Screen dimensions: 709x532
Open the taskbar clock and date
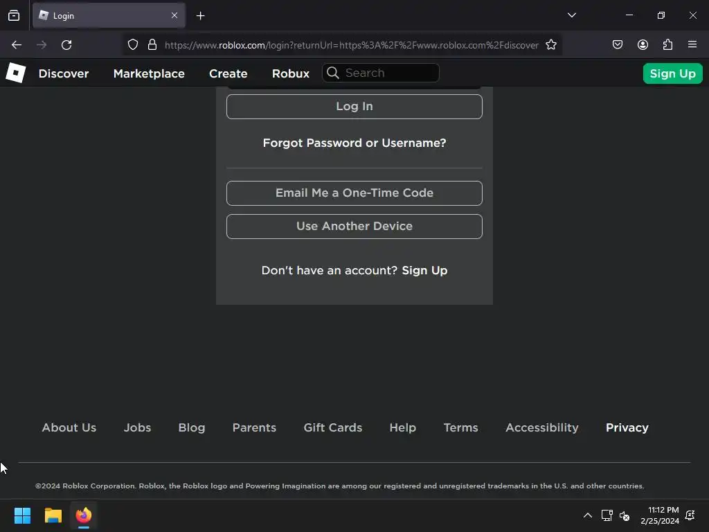[x=660, y=515]
